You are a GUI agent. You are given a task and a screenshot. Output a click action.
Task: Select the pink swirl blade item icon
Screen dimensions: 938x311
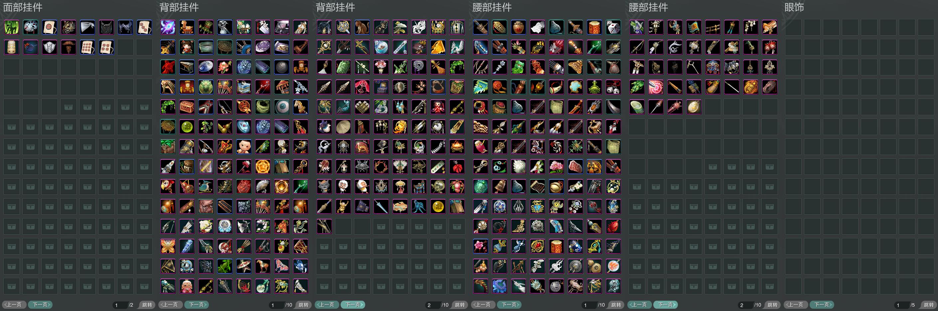click(x=656, y=87)
